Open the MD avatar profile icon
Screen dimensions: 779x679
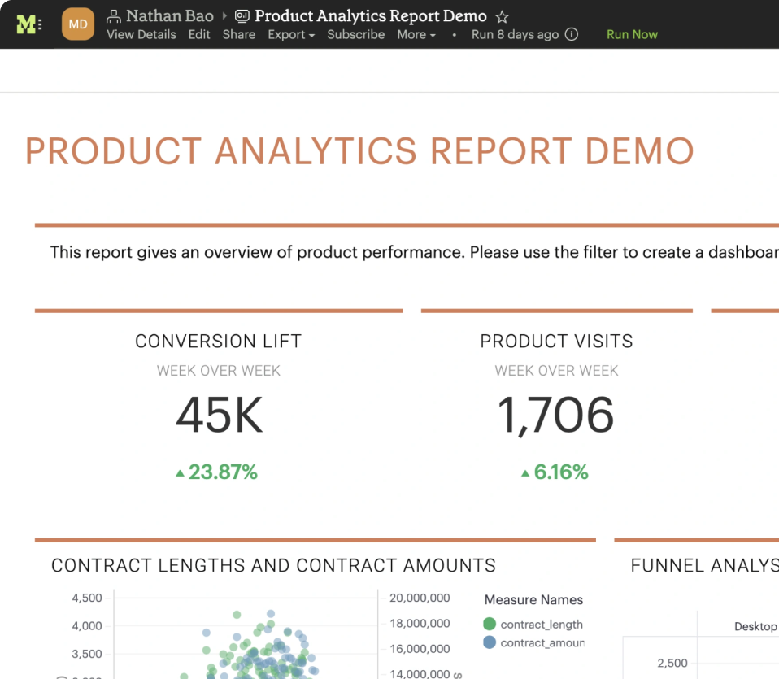[77, 24]
